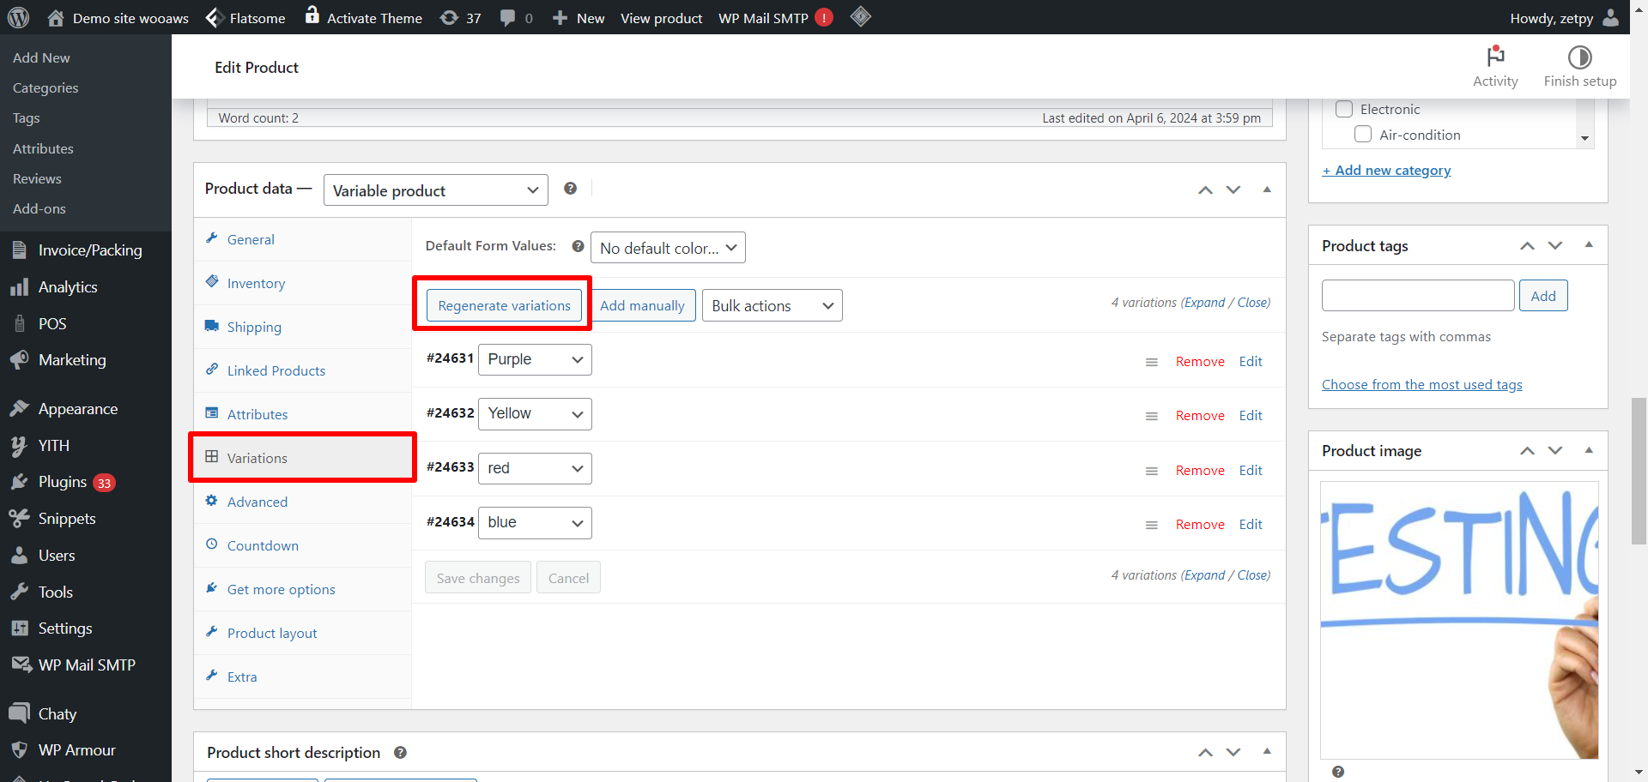Click Choose from the most used tags
The image size is (1648, 782).
[x=1422, y=385]
